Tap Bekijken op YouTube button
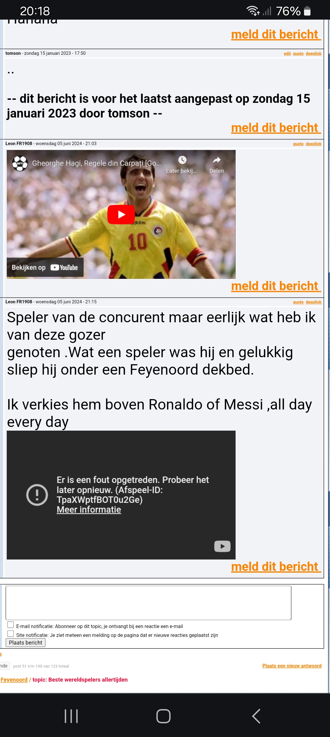This screenshot has height=737, width=330. (x=45, y=267)
